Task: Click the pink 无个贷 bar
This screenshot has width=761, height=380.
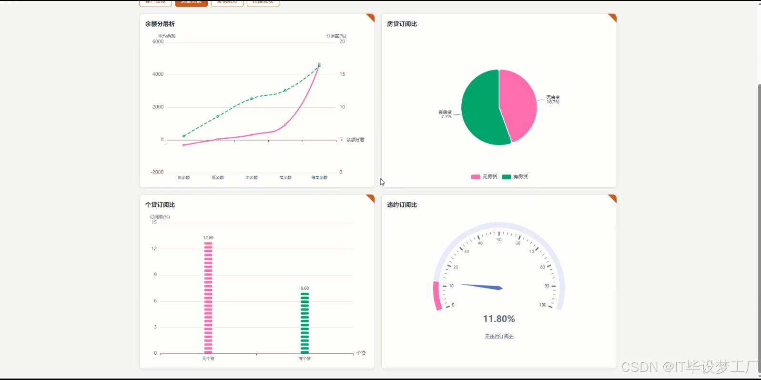Action: click(x=208, y=298)
